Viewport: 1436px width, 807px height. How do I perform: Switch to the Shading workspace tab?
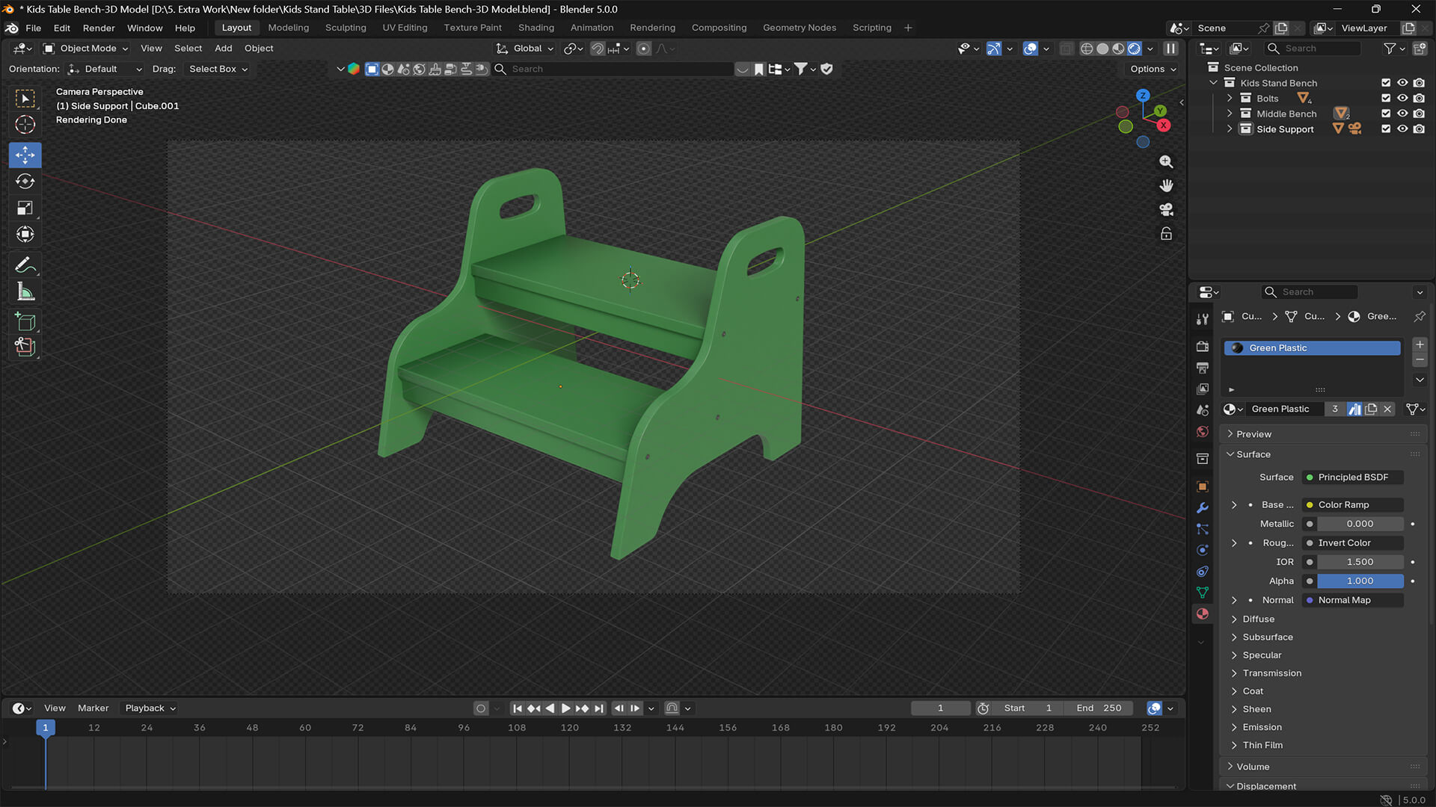click(x=536, y=28)
